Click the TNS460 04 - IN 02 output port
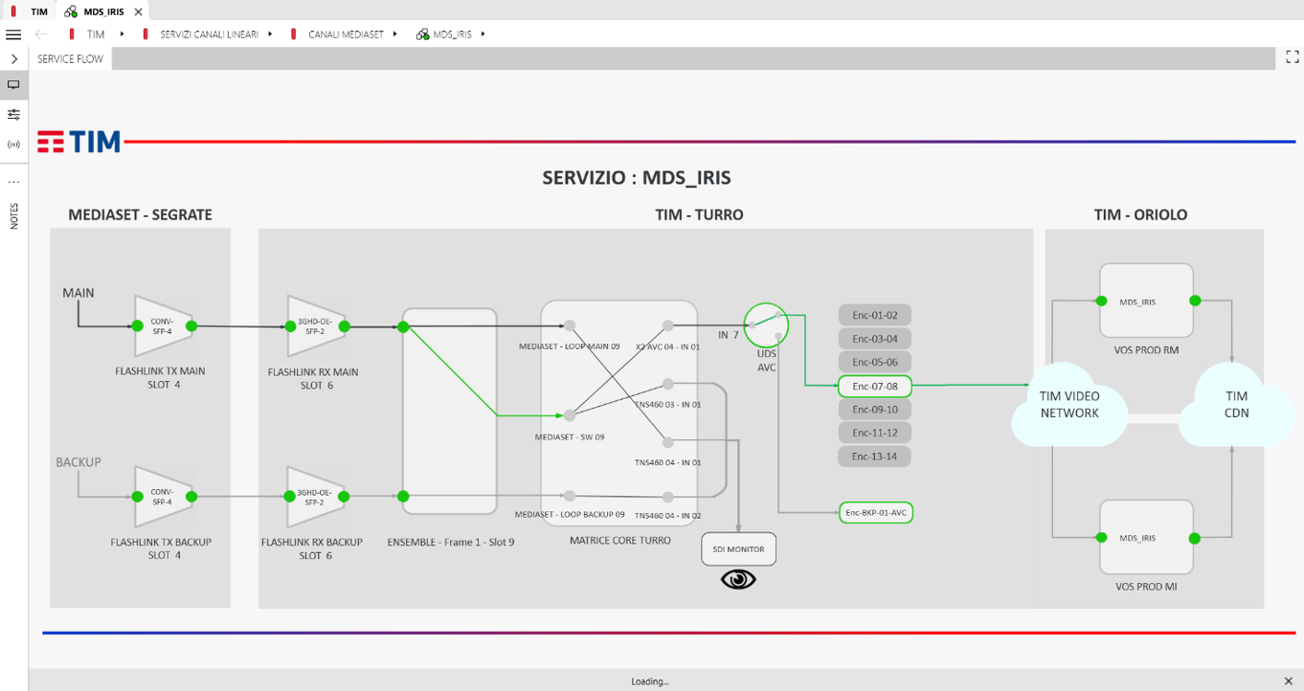Image resolution: width=1304 pixels, height=691 pixels. (667, 496)
